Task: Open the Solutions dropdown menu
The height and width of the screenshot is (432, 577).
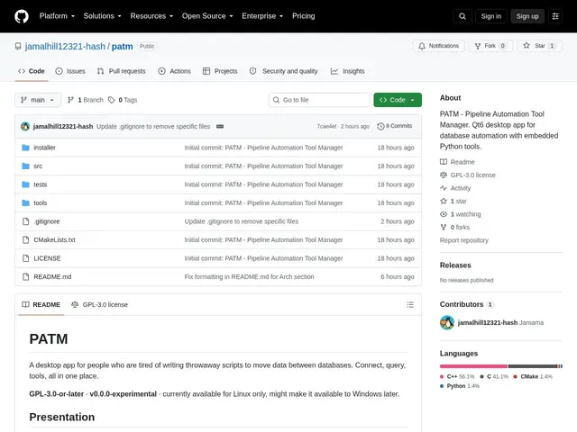Action: (102, 16)
